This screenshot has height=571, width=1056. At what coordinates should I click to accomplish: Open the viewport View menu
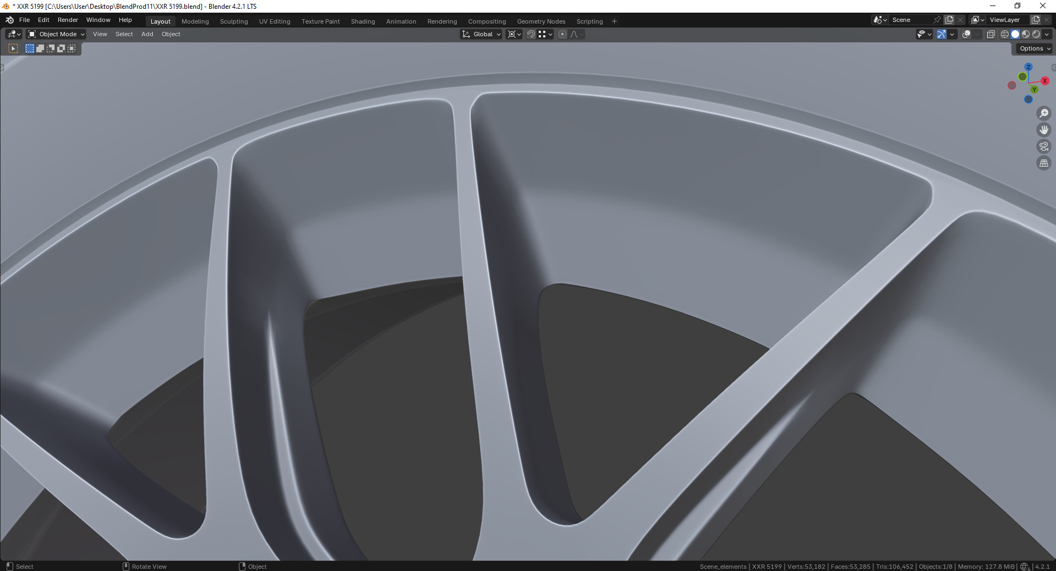coord(100,34)
